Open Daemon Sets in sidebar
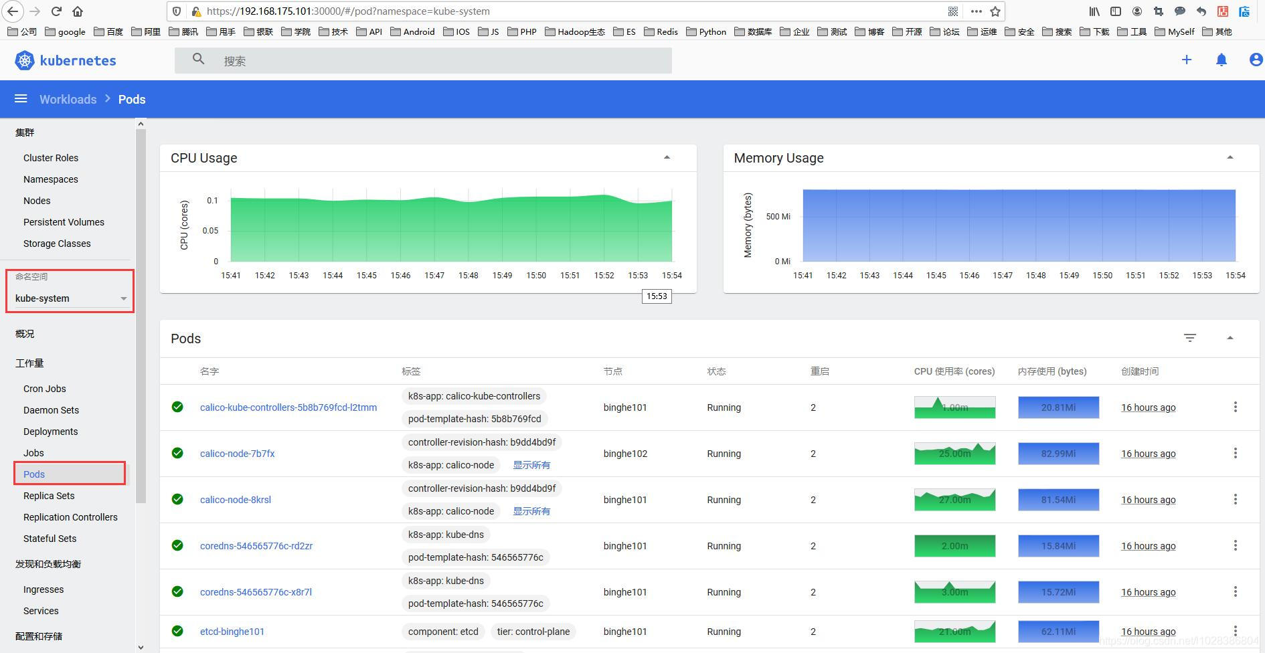The image size is (1265, 653). 51,410
